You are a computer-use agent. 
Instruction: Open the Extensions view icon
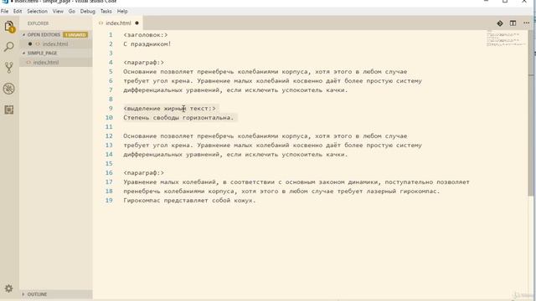[x=9, y=110]
